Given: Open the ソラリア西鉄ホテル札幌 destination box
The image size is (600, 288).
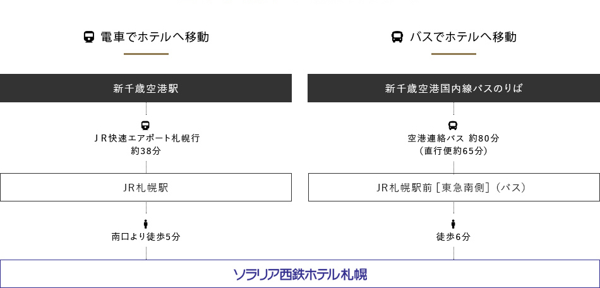Looking at the screenshot, I should coord(300,274).
